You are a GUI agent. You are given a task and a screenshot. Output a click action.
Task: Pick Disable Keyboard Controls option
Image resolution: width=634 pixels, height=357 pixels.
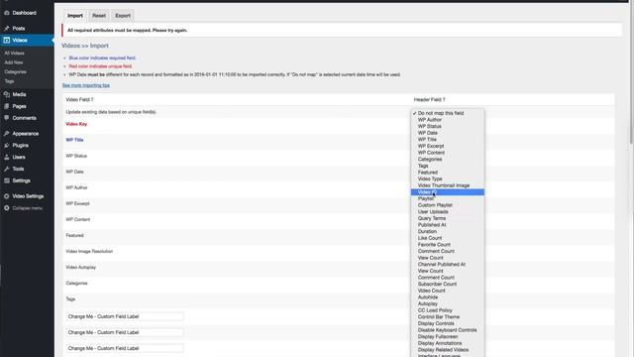(448, 330)
